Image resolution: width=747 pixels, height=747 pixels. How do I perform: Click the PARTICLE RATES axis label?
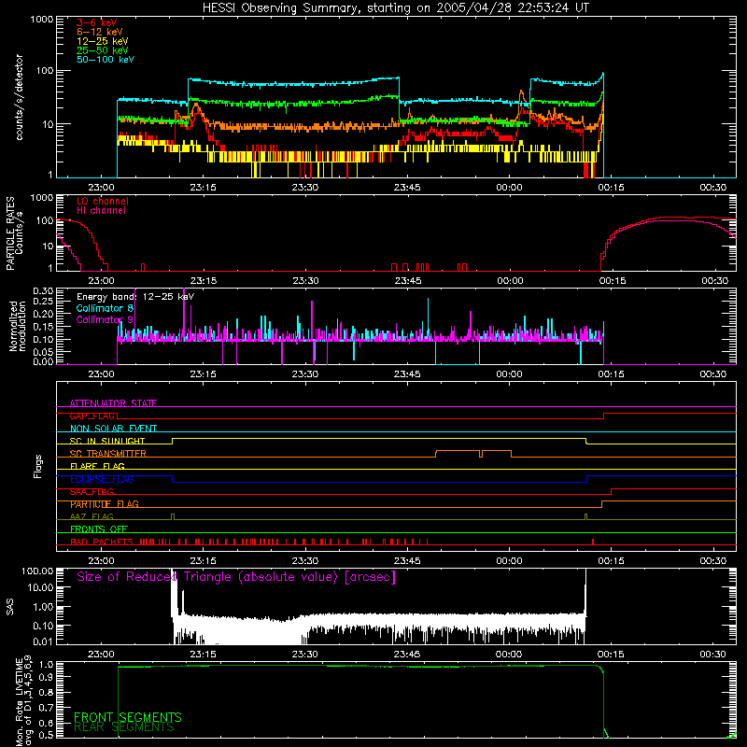coord(10,233)
